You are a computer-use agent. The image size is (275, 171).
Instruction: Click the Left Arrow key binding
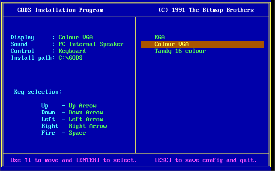tap(86, 119)
